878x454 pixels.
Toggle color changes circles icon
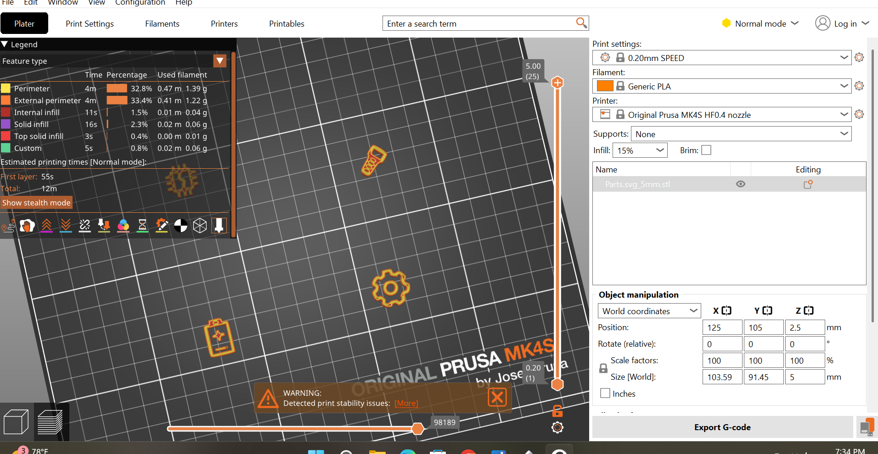[x=123, y=226]
